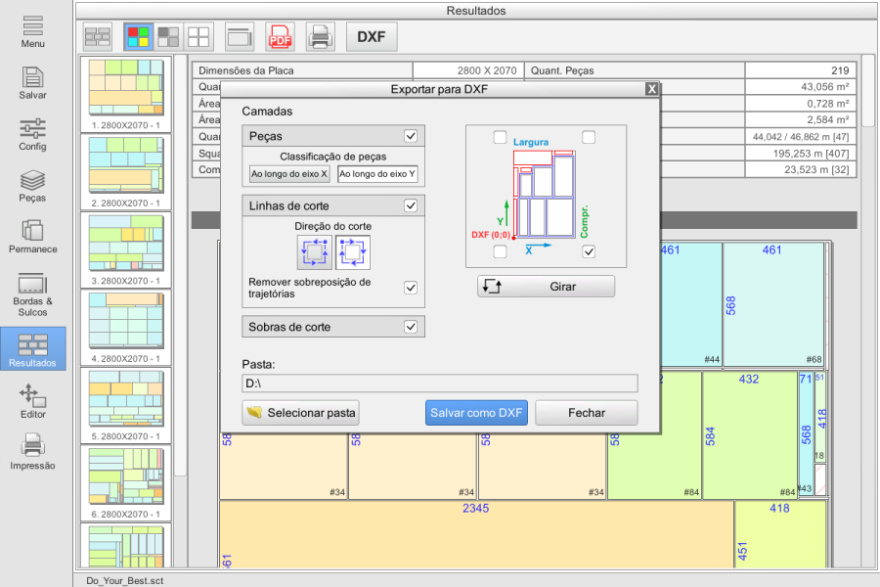This screenshot has height=587, width=880.
Task: Click the thumbnail list scrollbar
Action: 180,265
